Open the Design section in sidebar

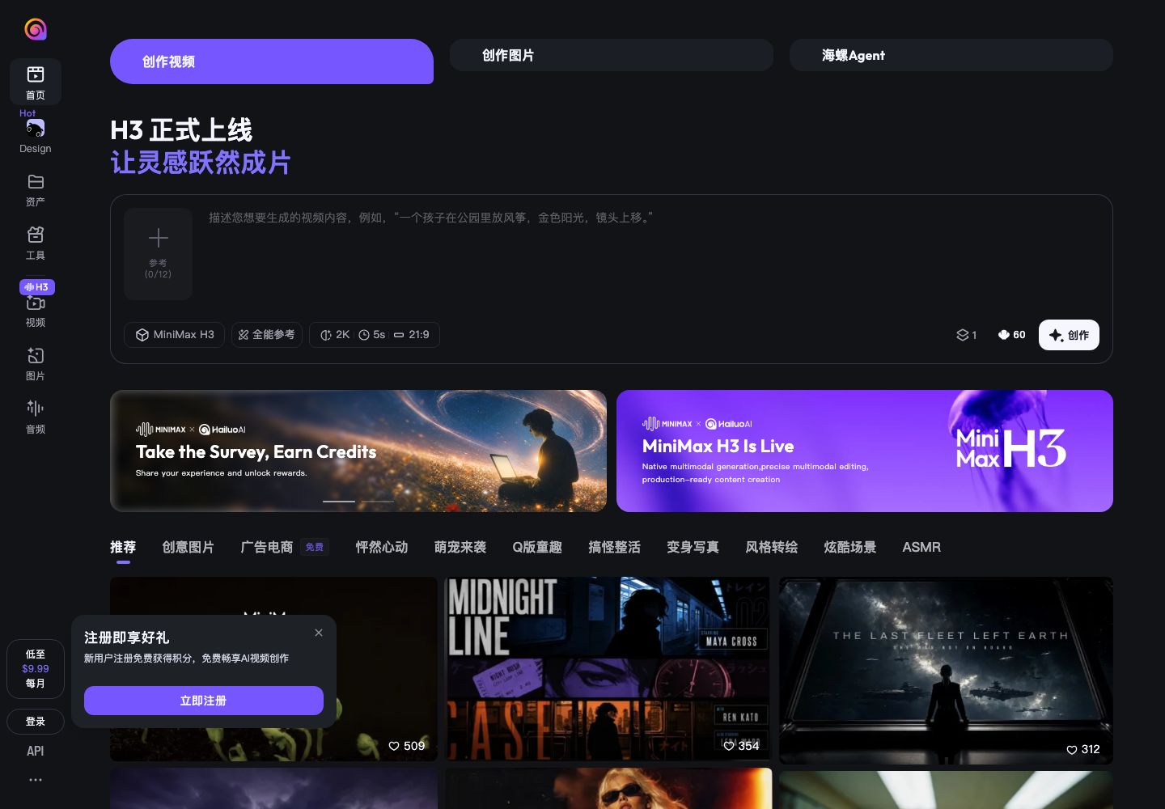click(36, 136)
